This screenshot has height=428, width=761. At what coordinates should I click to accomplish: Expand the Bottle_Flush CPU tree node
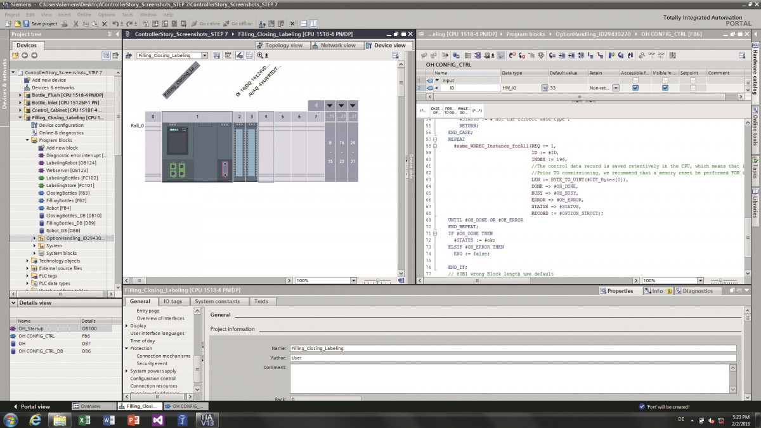click(20, 95)
